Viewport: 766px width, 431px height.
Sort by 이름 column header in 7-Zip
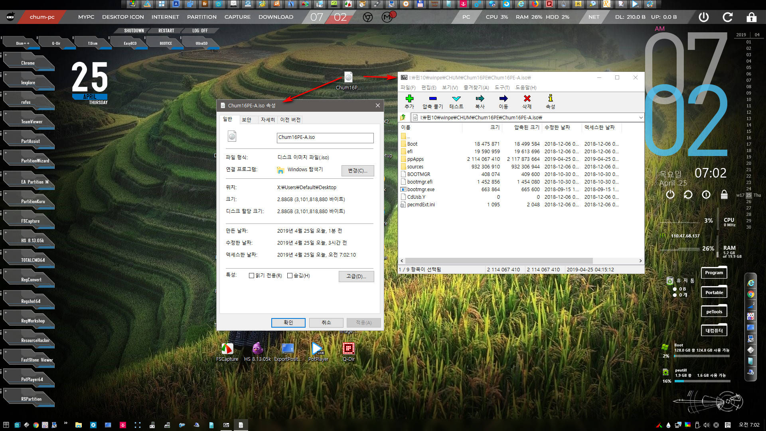coord(431,128)
